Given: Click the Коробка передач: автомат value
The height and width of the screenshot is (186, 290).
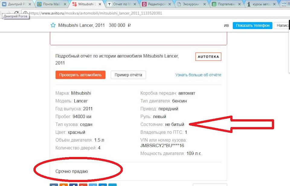Looking at the screenshot, I should coord(187,93).
